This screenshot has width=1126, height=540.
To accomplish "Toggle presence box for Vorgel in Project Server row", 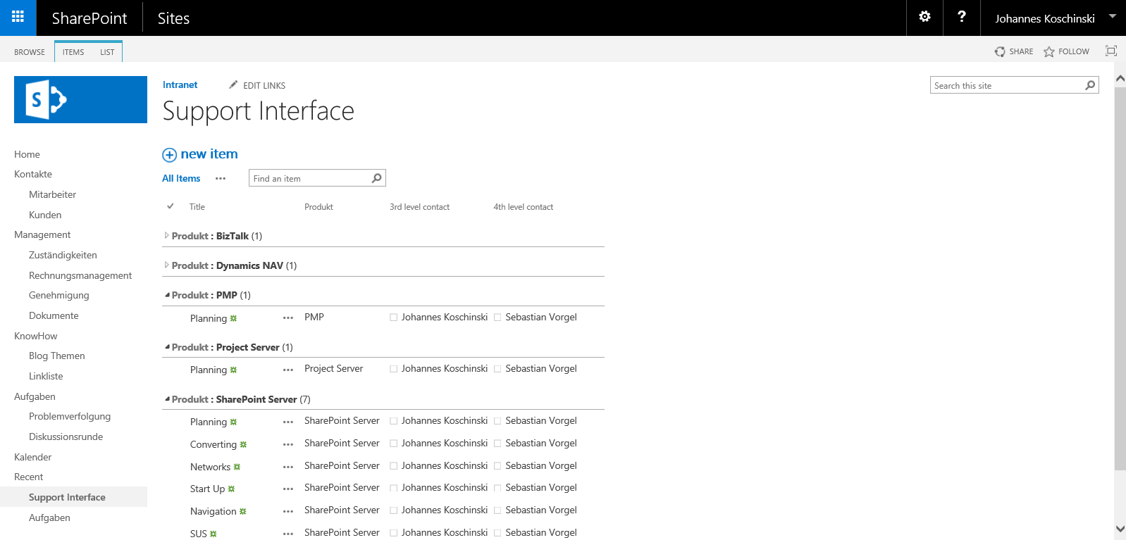I will click(x=497, y=369).
